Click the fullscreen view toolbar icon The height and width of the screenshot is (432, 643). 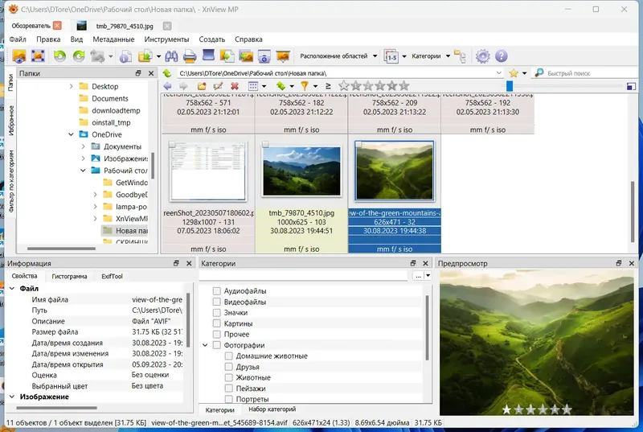pyautogui.click(x=38, y=56)
